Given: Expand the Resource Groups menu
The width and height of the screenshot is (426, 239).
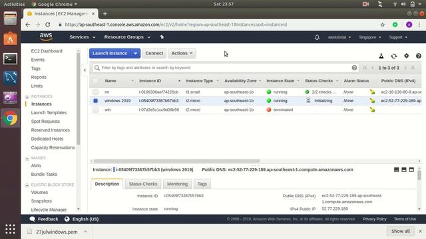Looking at the screenshot, I should (127, 37).
